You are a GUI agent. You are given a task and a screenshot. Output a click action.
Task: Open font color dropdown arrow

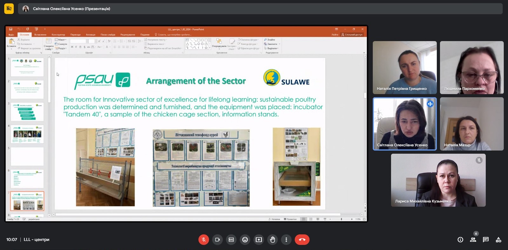coord(110,47)
